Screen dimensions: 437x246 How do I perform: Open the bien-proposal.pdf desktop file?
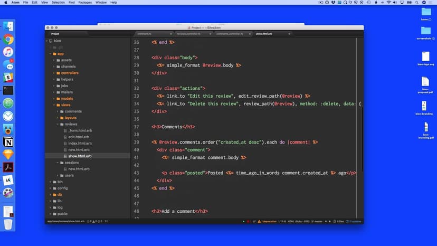(425, 83)
